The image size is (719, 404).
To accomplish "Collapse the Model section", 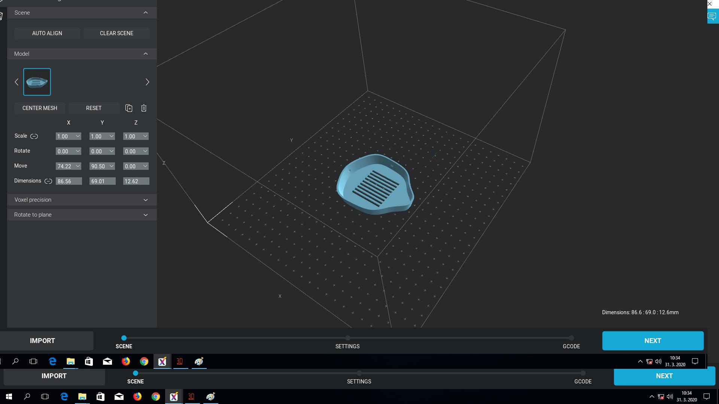I will (146, 54).
